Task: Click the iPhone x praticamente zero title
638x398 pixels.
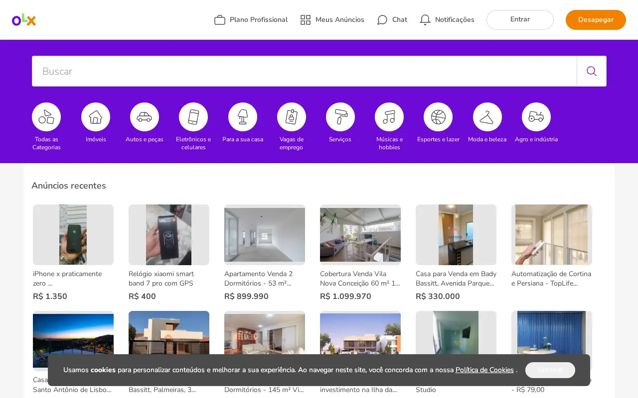Action: coord(67,279)
